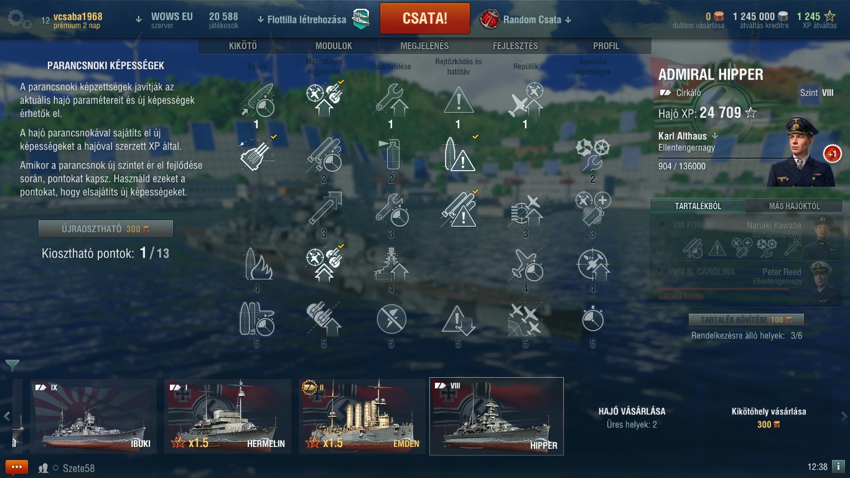The height and width of the screenshot is (478, 850).
Task: Switch to the MODULOK tab
Action: pyautogui.click(x=334, y=46)
